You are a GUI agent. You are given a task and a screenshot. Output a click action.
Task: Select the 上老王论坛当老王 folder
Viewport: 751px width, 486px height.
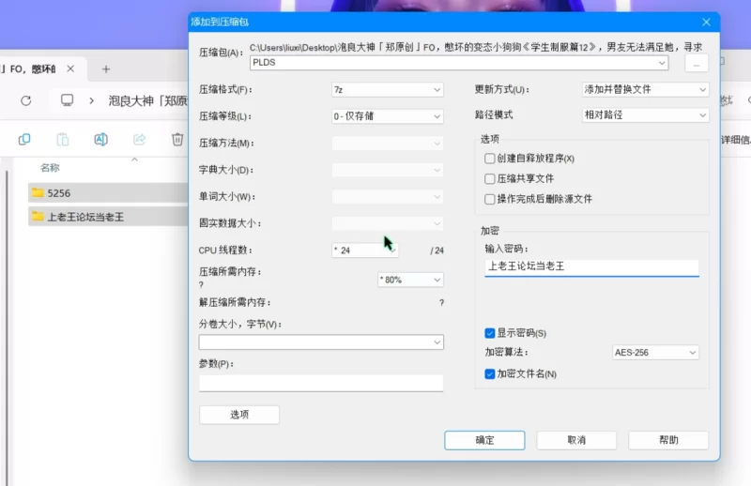click(x=108, y=217)
